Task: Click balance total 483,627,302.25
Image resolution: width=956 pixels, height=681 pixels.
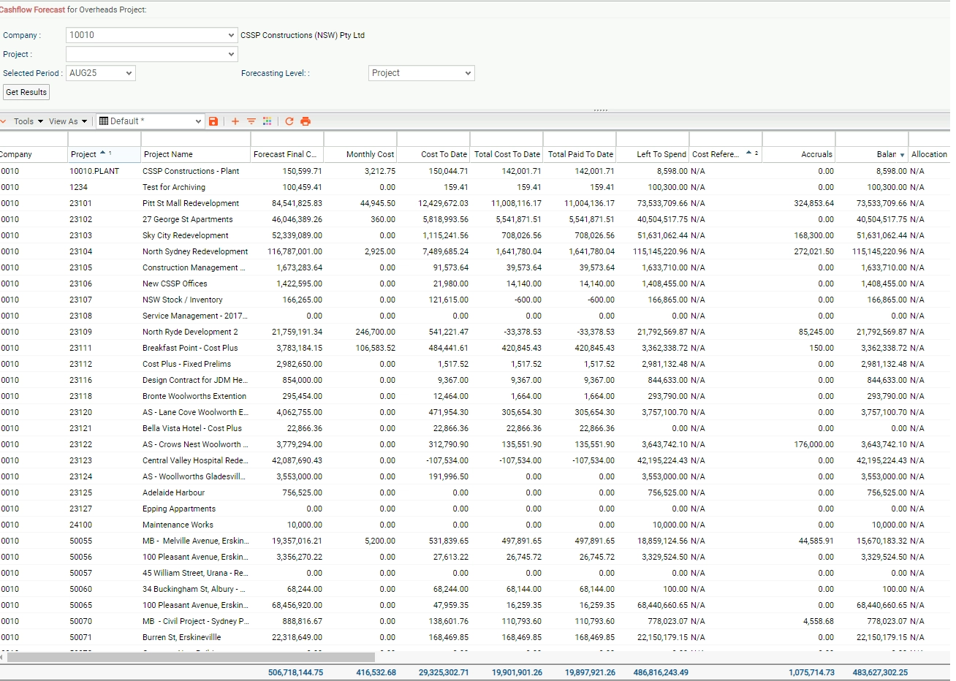Action: (880, 672)
